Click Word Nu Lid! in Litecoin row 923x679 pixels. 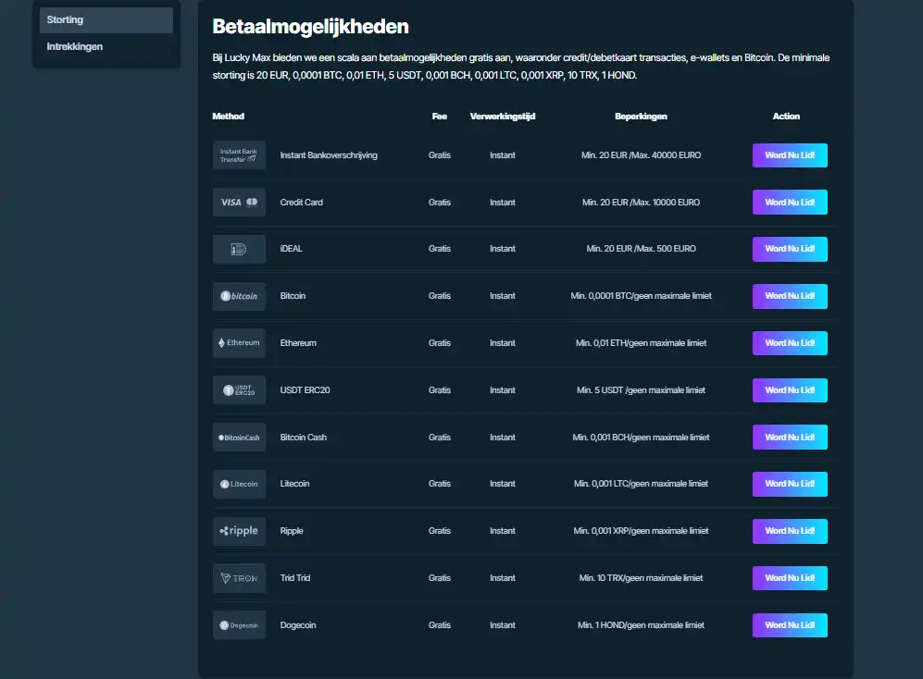coord(790,484)
